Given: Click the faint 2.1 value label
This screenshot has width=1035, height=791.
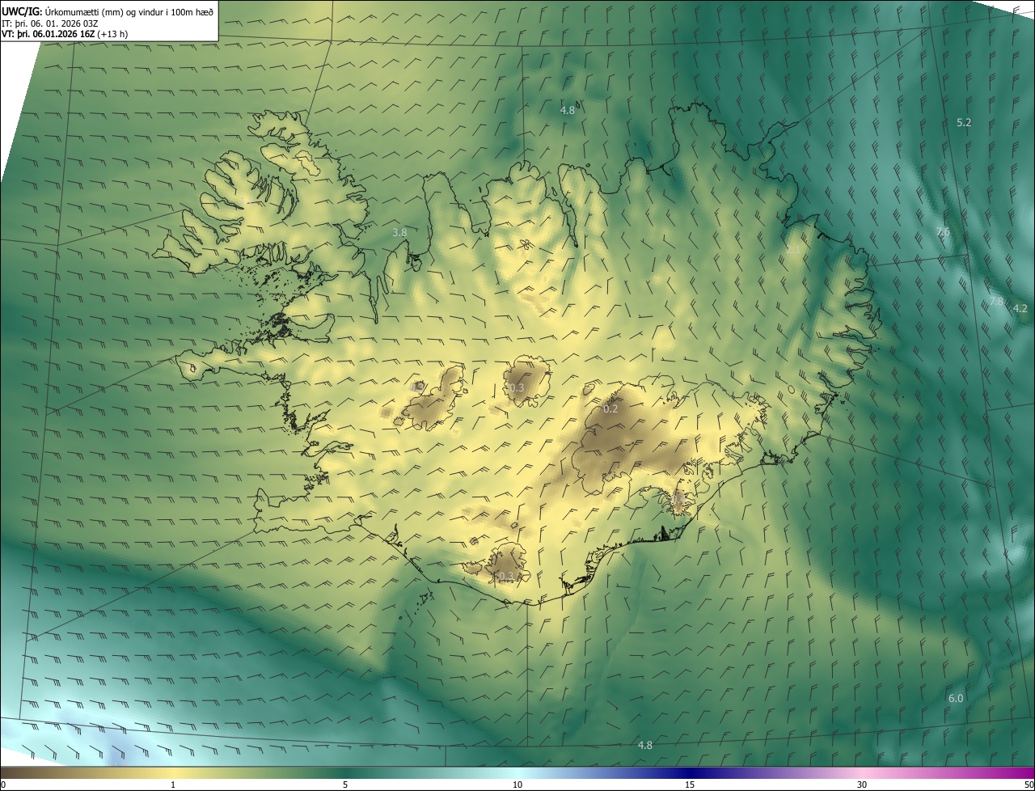Looking at the screenshot, I should point(794,250).
